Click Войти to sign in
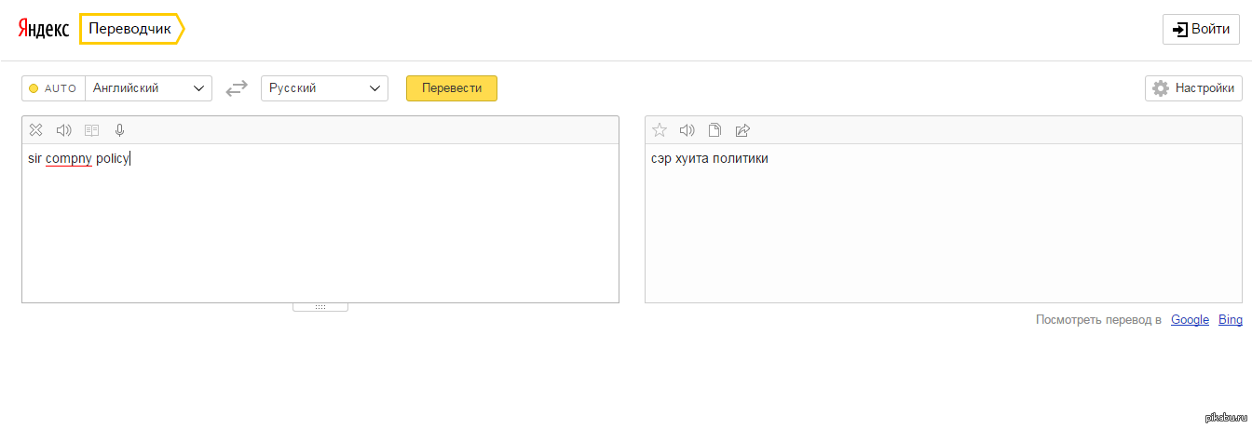The width and height of the screenshot is (1252, 428). 1201,29
